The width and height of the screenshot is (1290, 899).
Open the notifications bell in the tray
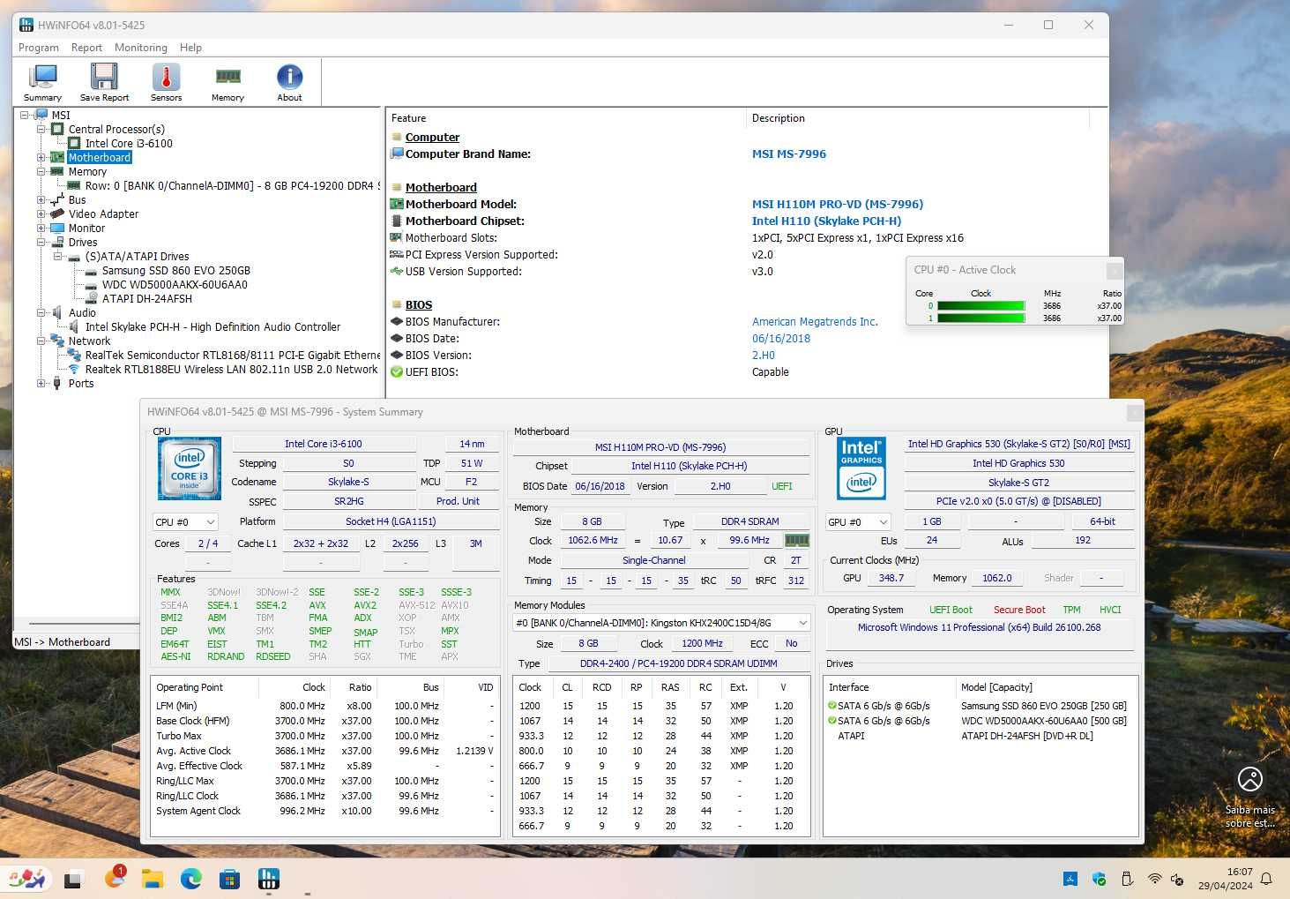[1266, 879]
